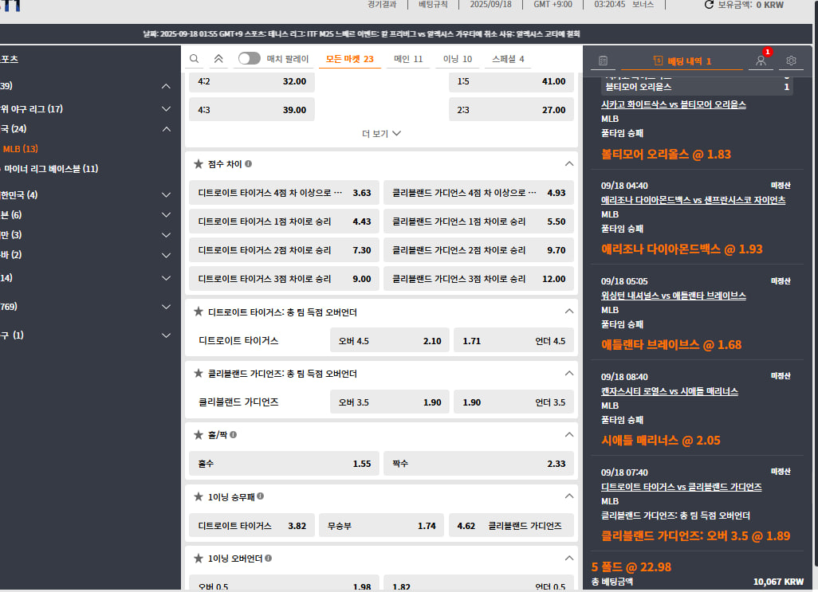
Task: Click the search magnifier icon in market toolbar
Action: click(x=195, y=59)
